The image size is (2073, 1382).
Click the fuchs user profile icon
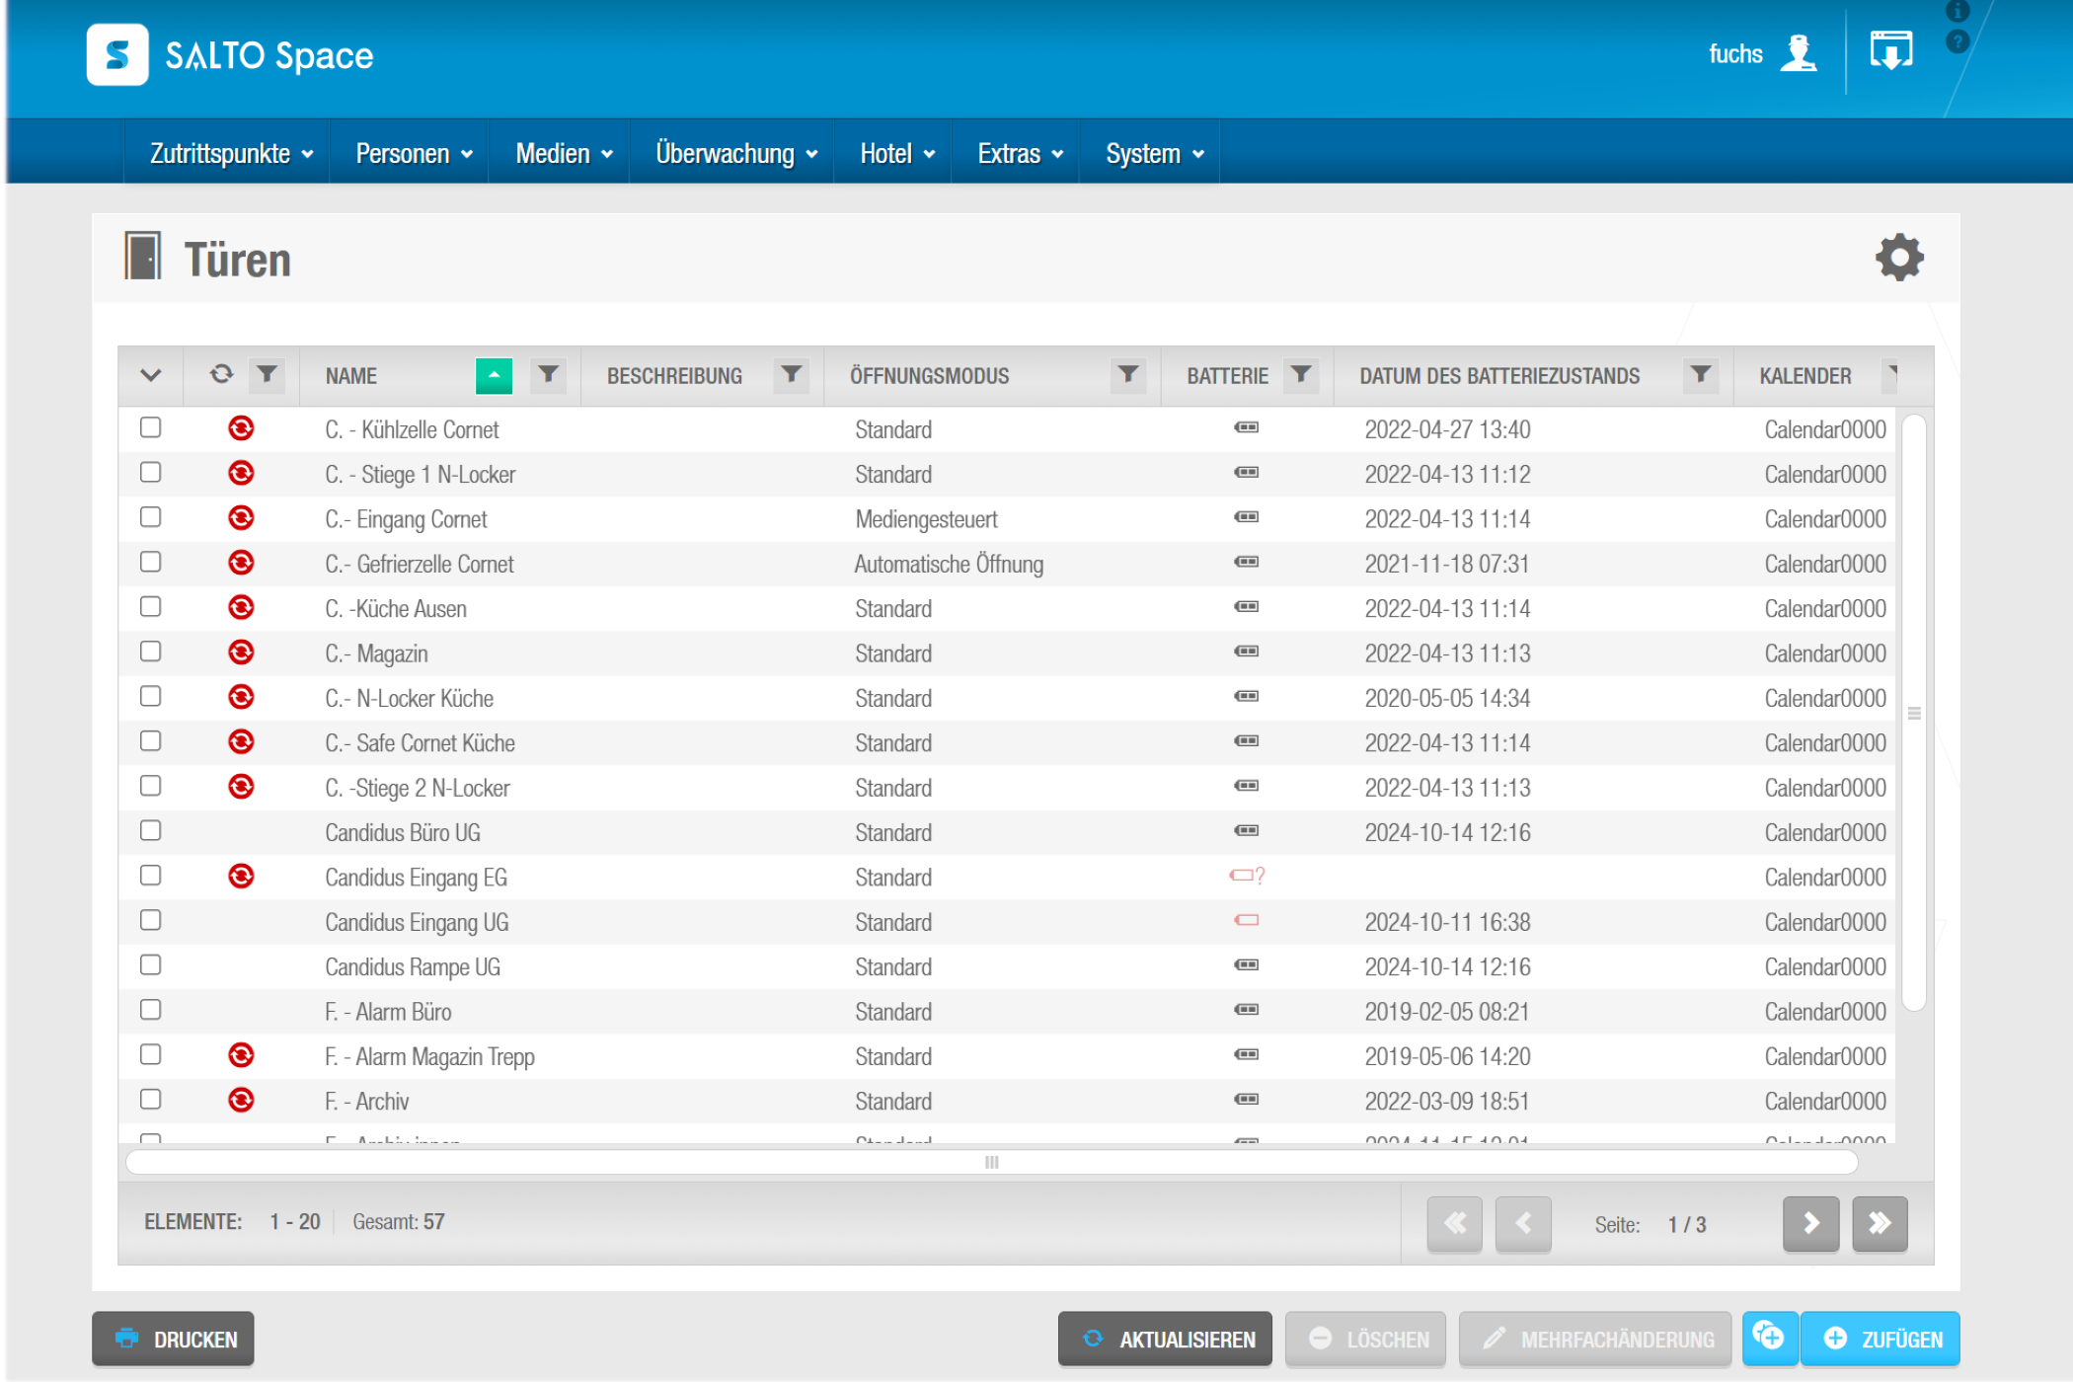point(1799,53)
